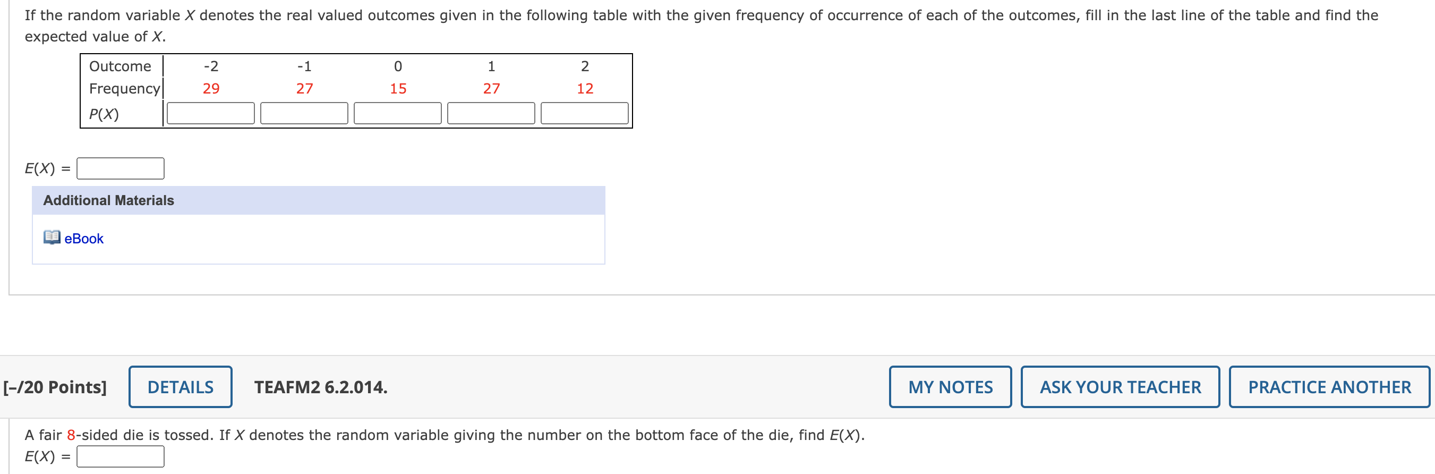Click the Frequency value 12

585,89
